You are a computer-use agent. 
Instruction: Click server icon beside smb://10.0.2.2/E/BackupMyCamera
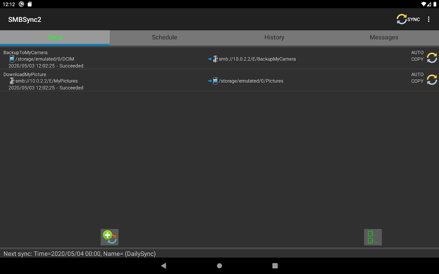coord(215,59)
